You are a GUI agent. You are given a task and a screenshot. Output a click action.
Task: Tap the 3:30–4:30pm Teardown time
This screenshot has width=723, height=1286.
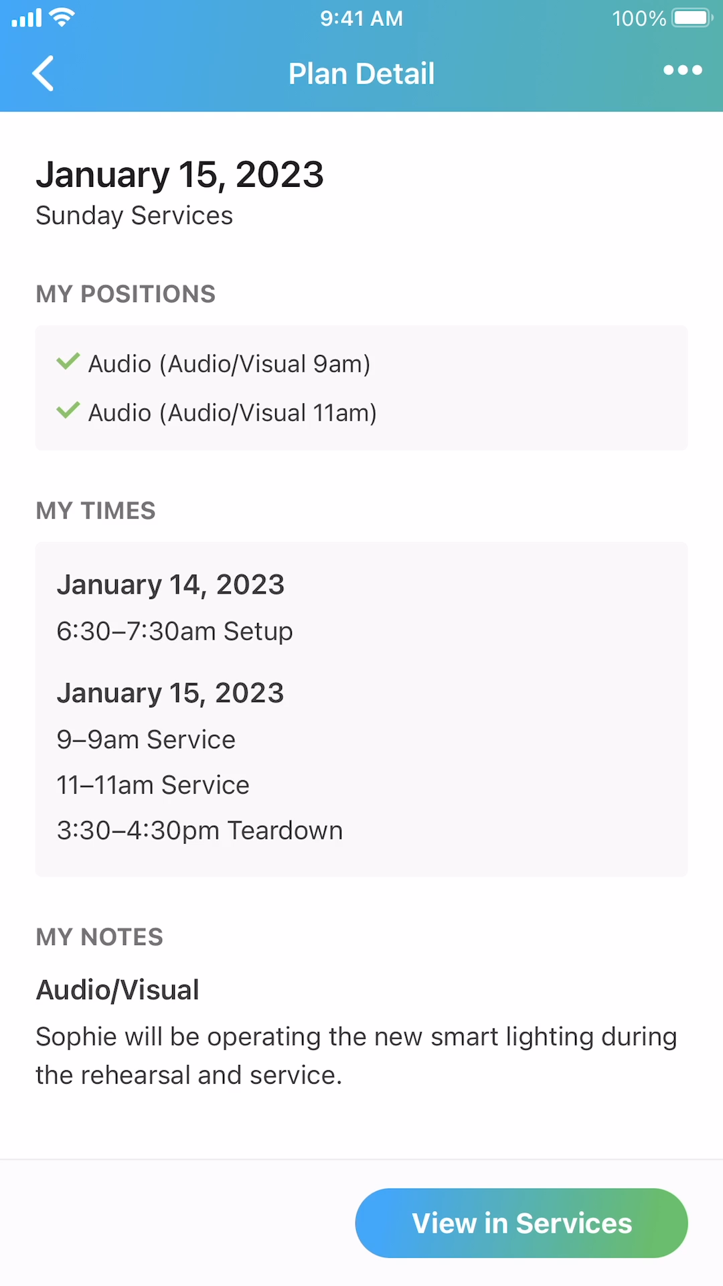199,831
